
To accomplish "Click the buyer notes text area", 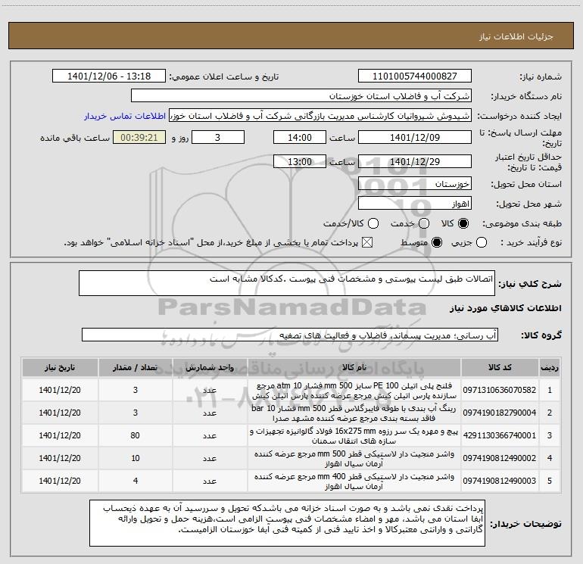I will point(288,522).
